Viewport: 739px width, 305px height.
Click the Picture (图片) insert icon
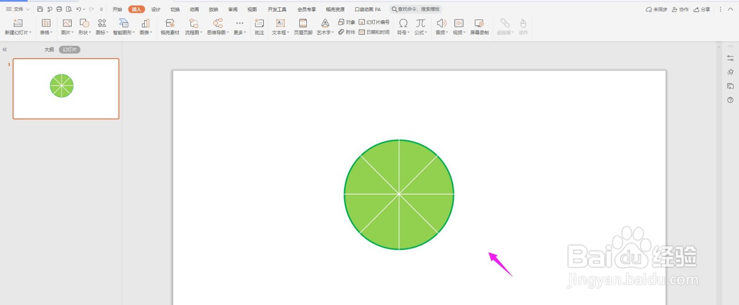coord(67,27)
